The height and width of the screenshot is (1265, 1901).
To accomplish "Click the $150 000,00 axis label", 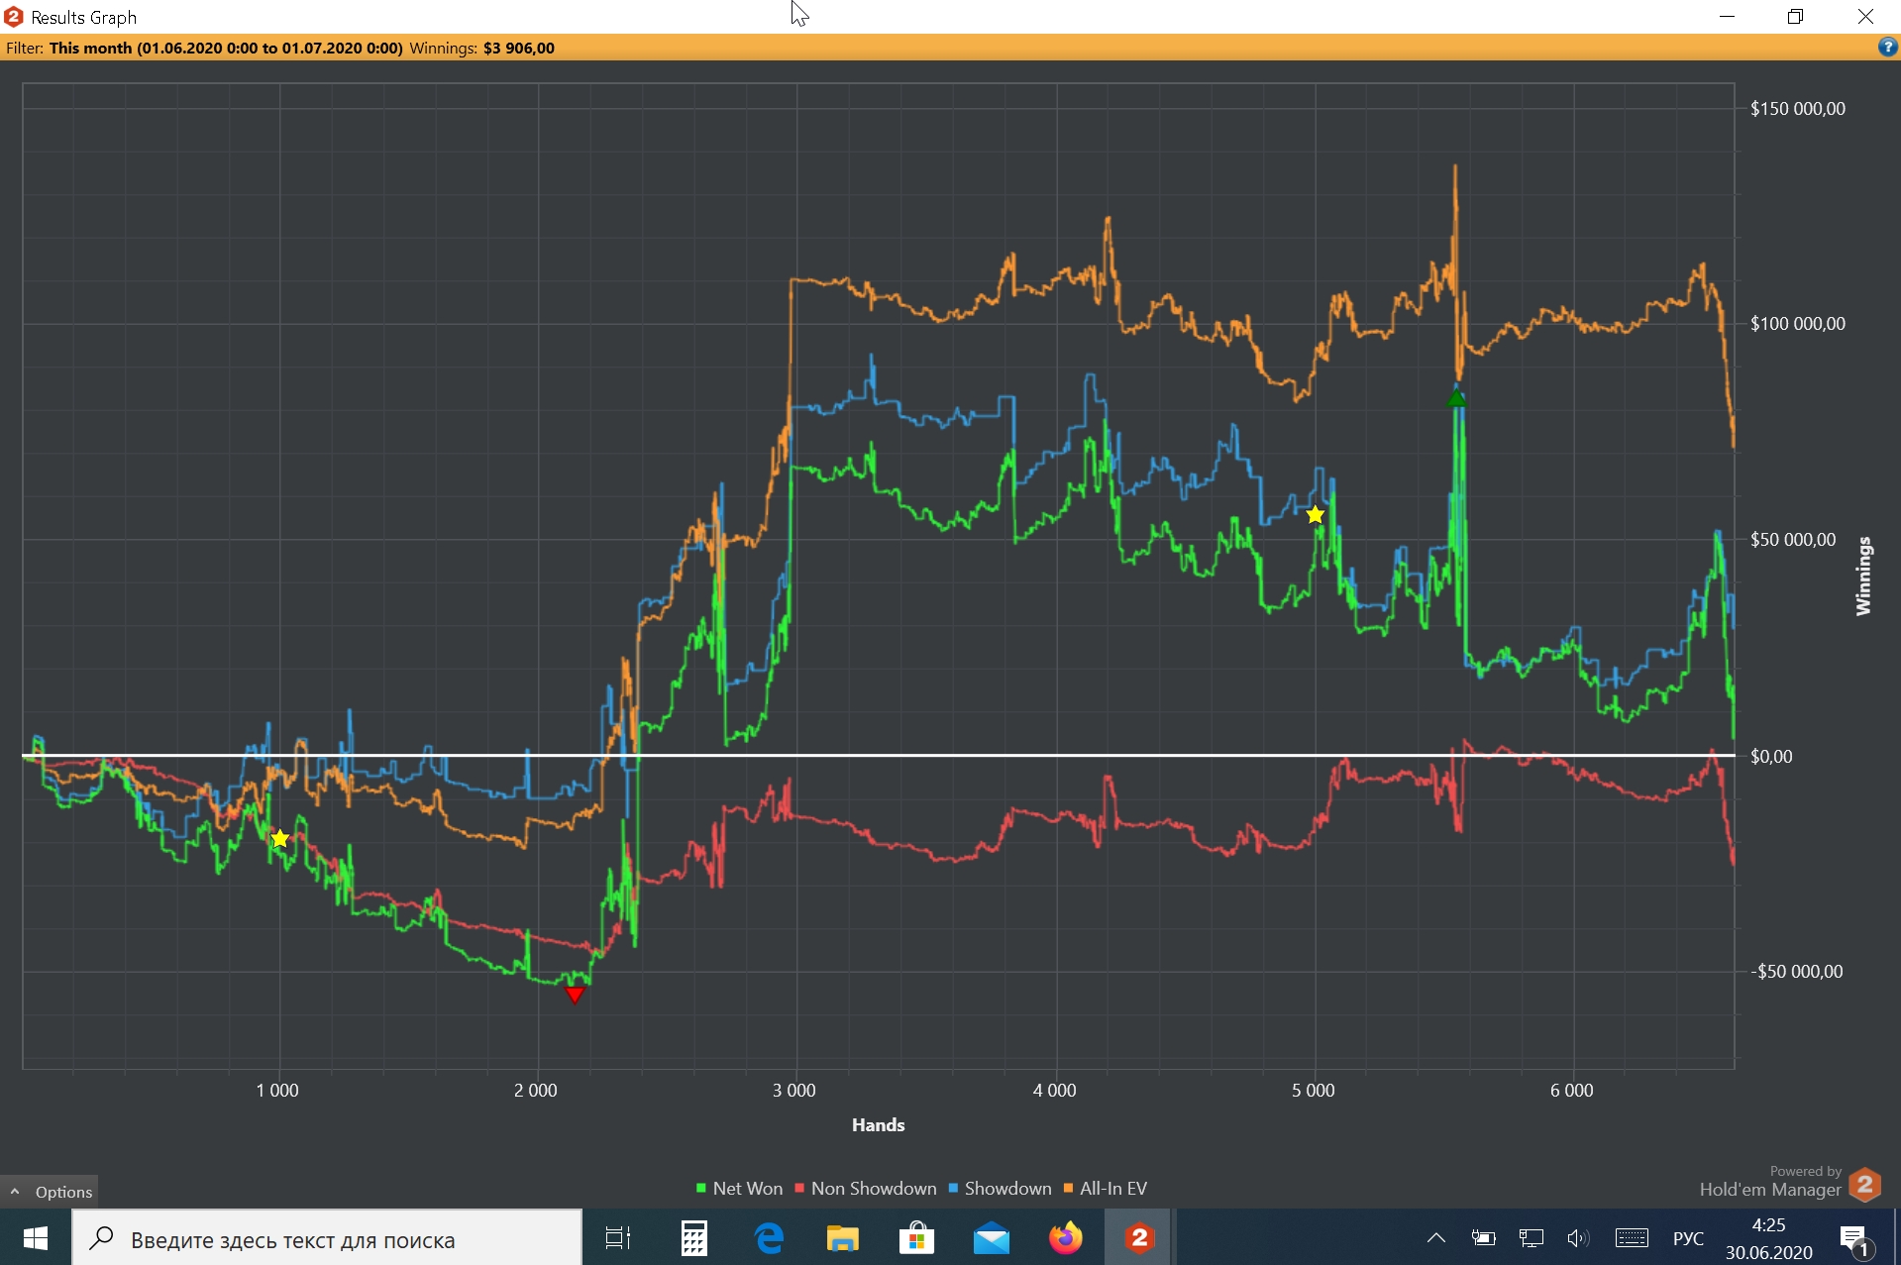I will (1797, 109).
